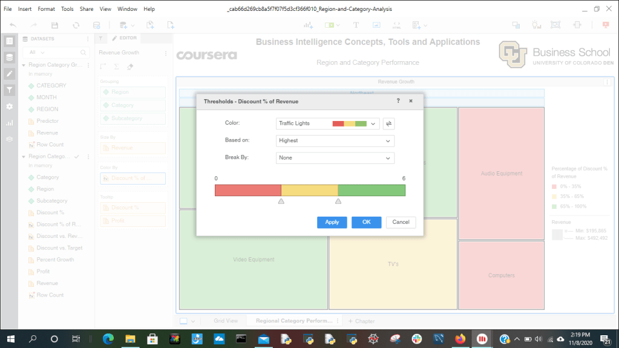Screen dimensions: 619x348
Task: Click the Undo arrow in the toolbar
Action: (x=13, y=25)
